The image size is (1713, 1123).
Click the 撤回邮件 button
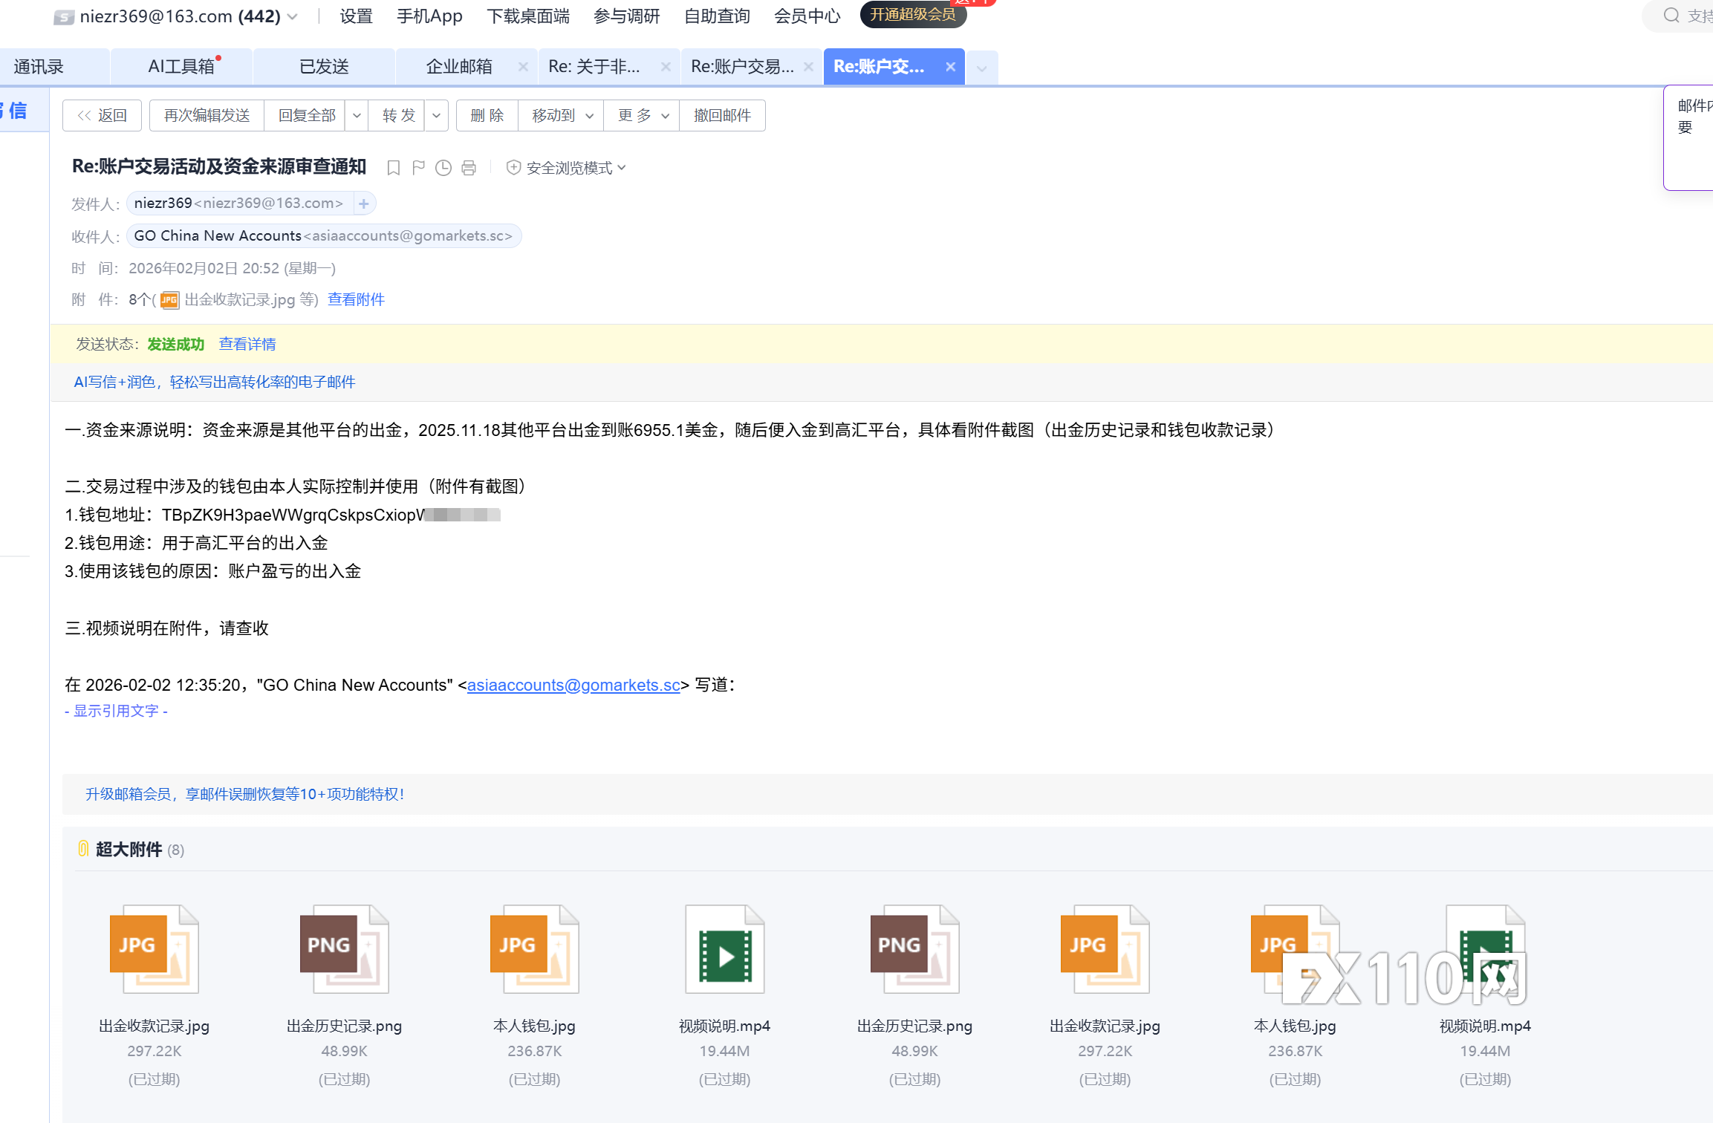pos(722,116)
